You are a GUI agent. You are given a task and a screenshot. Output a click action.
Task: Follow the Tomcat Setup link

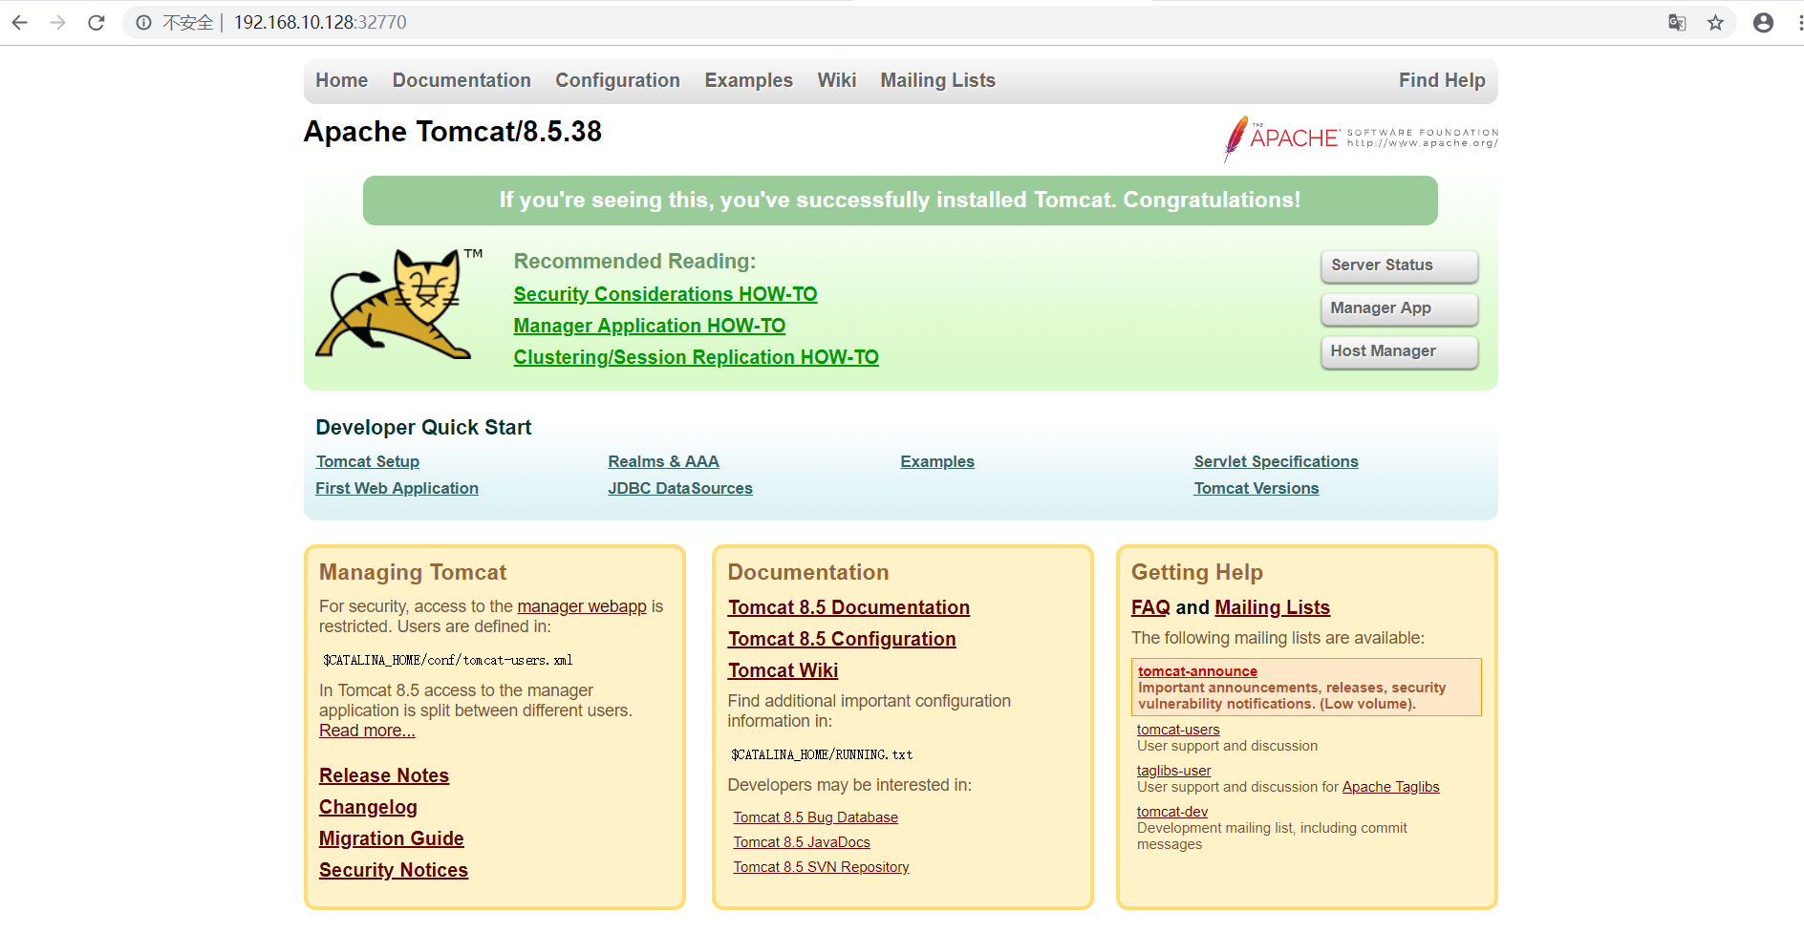[x=368, y=461]
